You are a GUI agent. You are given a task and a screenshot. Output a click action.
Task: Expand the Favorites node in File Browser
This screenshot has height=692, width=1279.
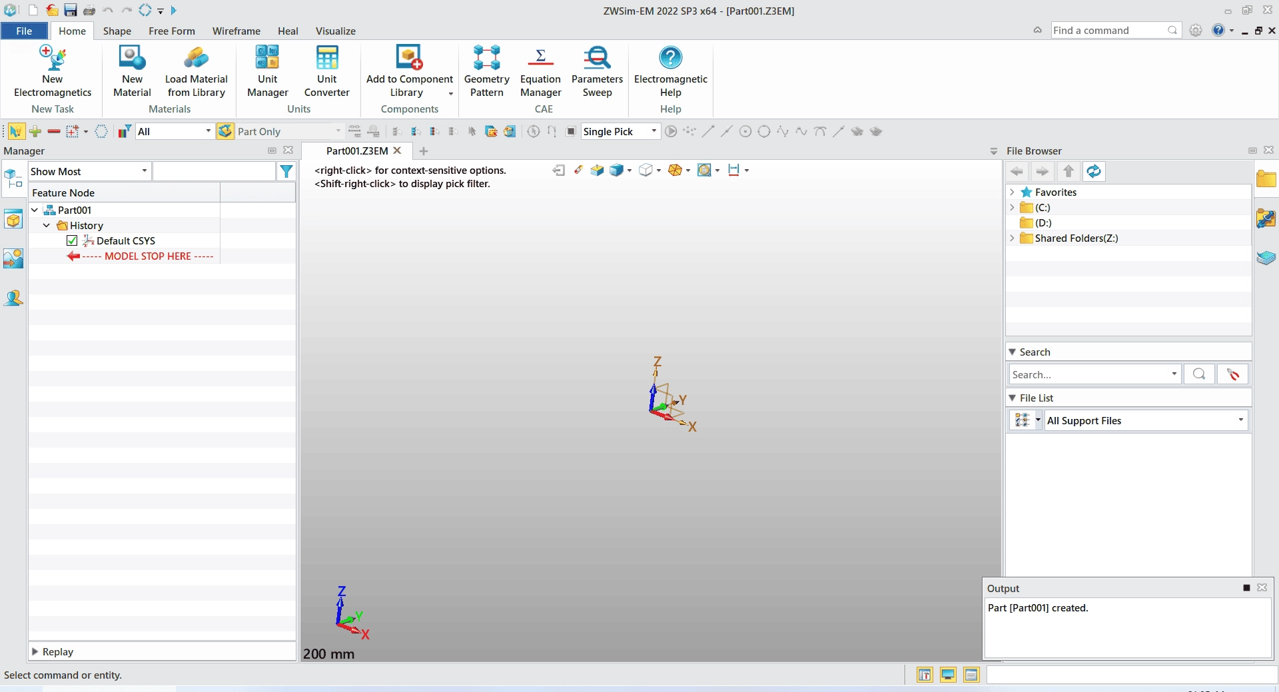pos(1012,192)
